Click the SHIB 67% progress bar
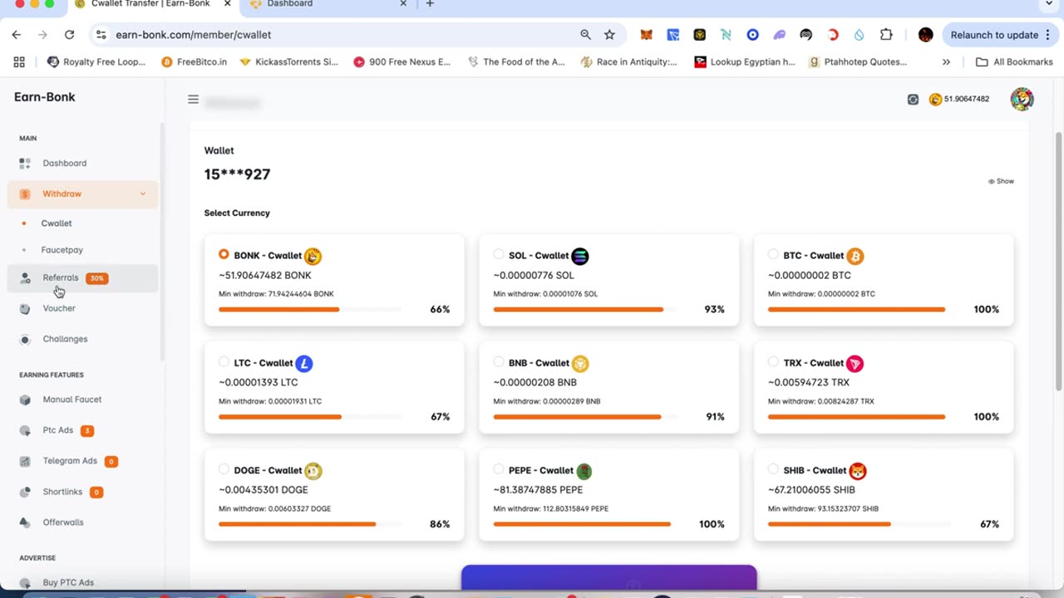 click(x=859, y=524)
